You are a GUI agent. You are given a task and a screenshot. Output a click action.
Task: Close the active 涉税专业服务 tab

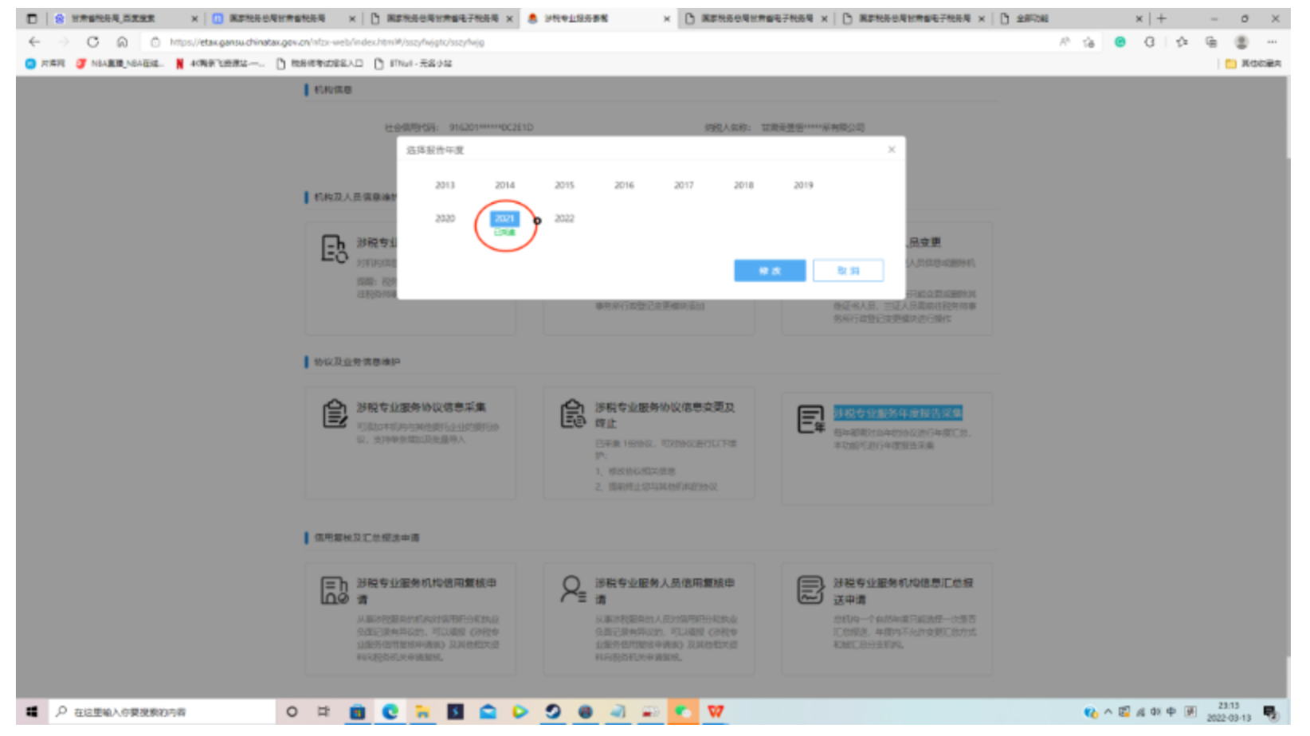(x=667, y=18)
